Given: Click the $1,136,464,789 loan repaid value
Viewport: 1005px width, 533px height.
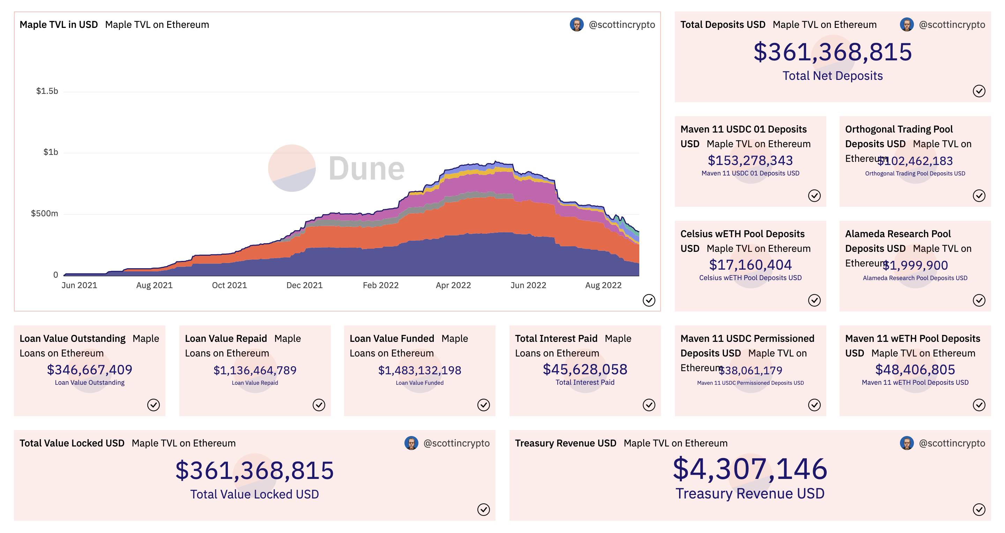Looking at the screenshot, I should (x=255, y=370).
